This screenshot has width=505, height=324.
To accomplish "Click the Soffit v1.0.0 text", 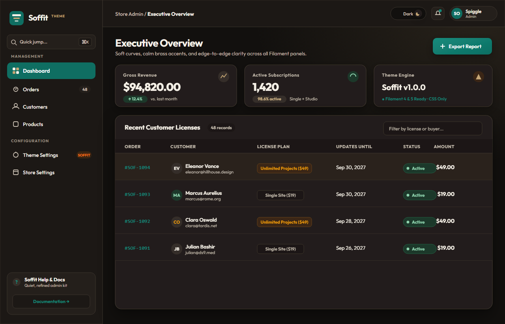I will click(404, 87).
